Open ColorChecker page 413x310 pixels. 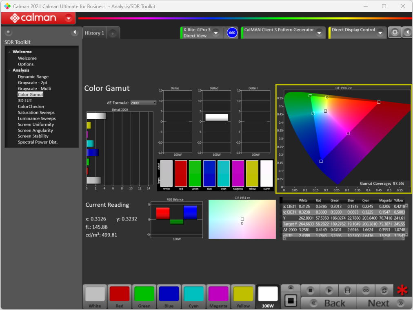pyautogui.click(x=31, y=107)
